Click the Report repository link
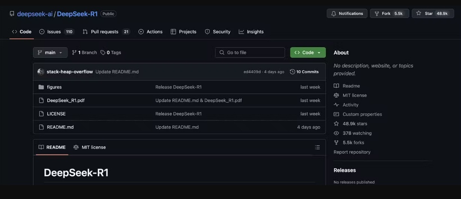461x199 pixels. (x=352, y=152)
